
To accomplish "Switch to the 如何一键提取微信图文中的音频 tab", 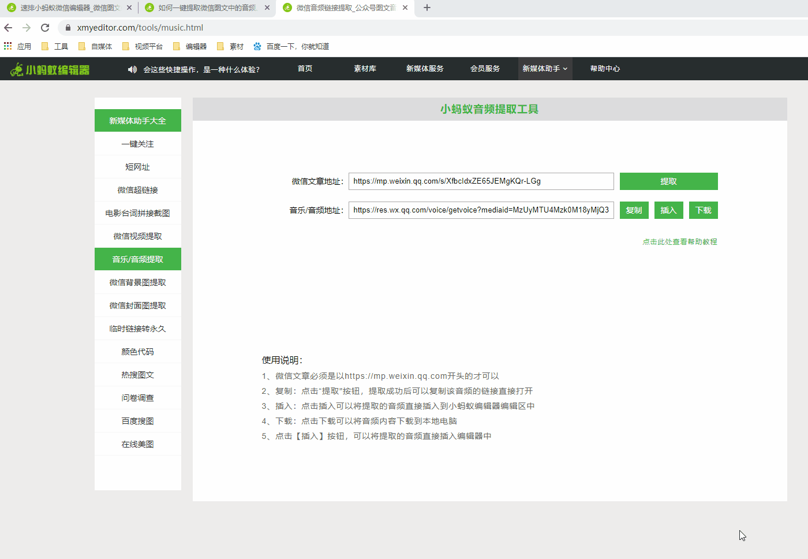I will click(x=207, y=8).
